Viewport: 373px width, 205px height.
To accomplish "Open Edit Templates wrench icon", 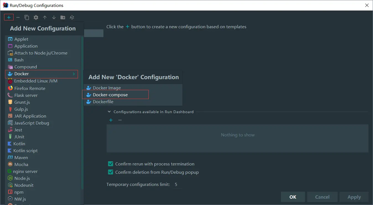I will click(36, 17).
